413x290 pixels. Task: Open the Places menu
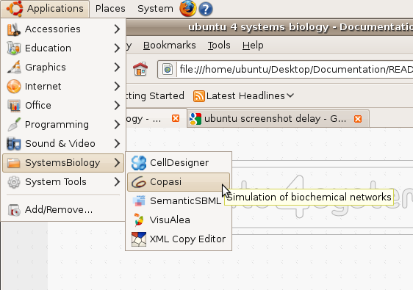tap(110, 9)
